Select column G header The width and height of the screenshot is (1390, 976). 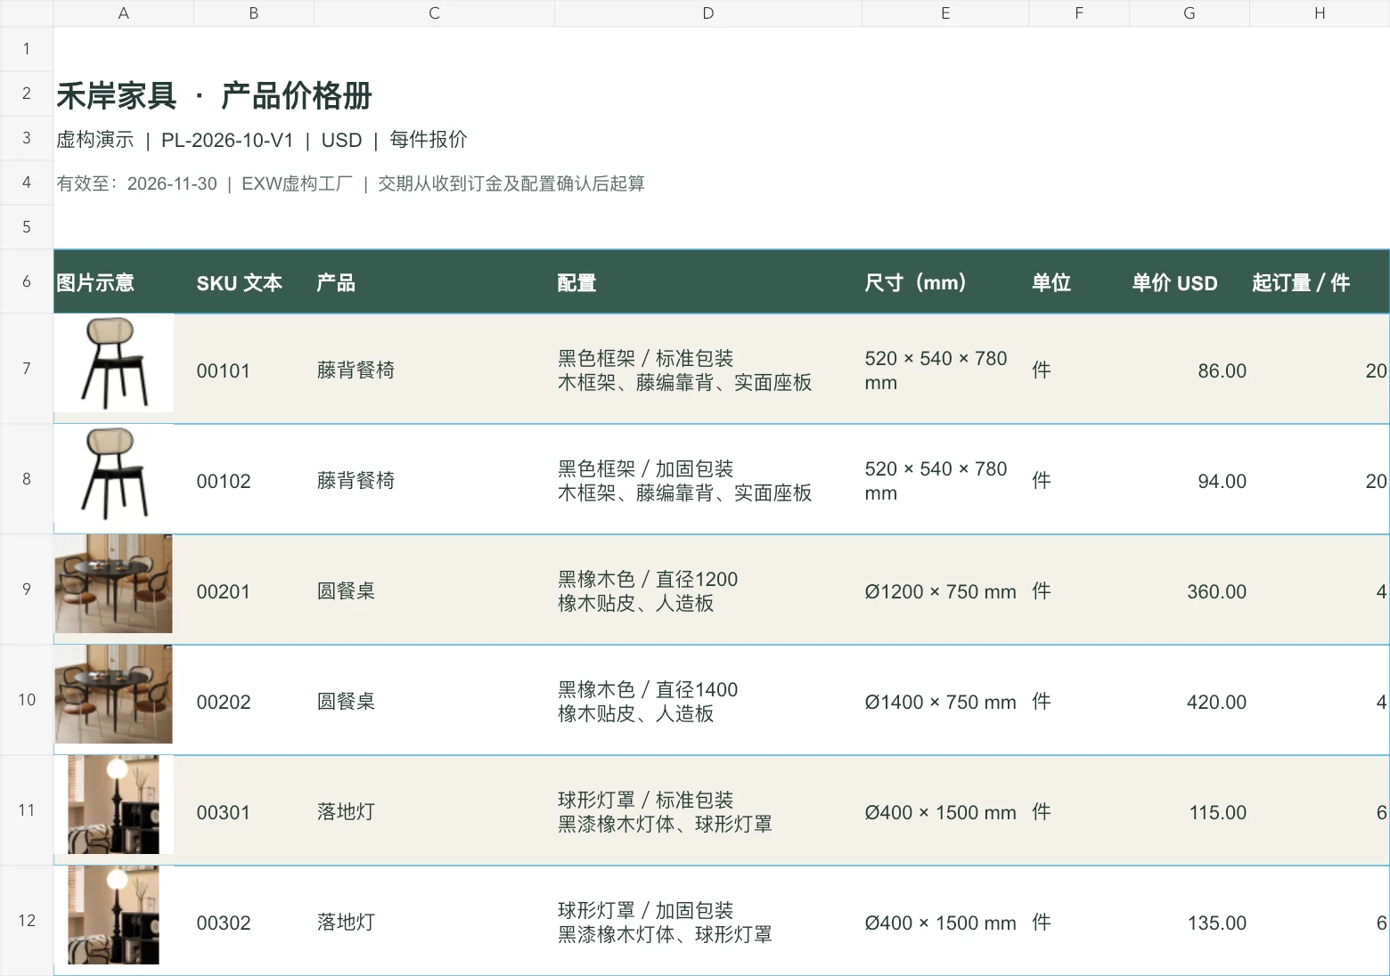click(1190, 13)
